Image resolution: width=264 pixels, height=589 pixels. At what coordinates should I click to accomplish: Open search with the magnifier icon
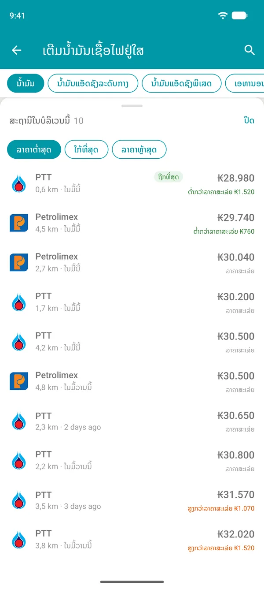pyautogui.click(x=249, y=50)
